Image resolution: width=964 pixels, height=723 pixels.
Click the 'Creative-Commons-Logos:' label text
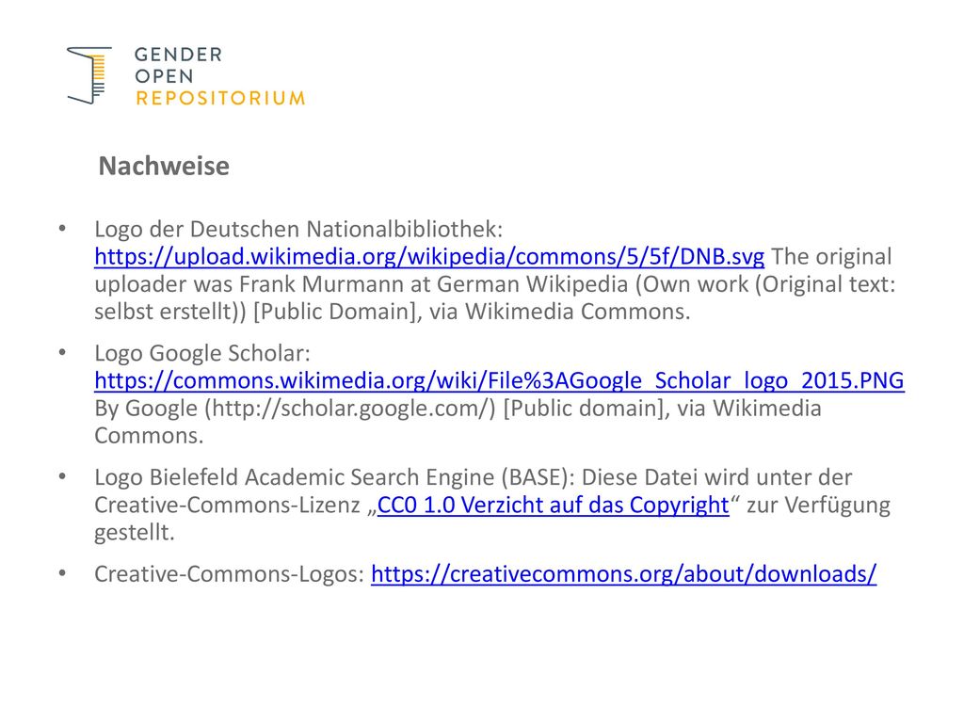230,573
